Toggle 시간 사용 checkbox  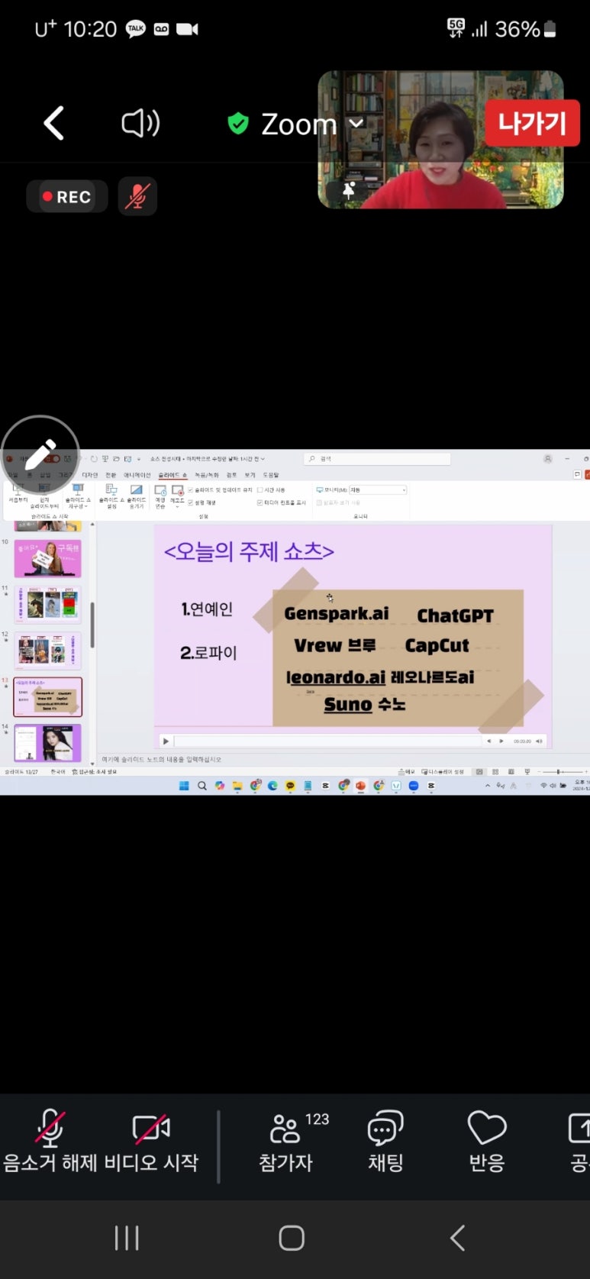click(272, 490)
